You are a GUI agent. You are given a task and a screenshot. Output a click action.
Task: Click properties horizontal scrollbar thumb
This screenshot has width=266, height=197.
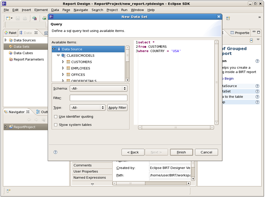tap(131, 183)
